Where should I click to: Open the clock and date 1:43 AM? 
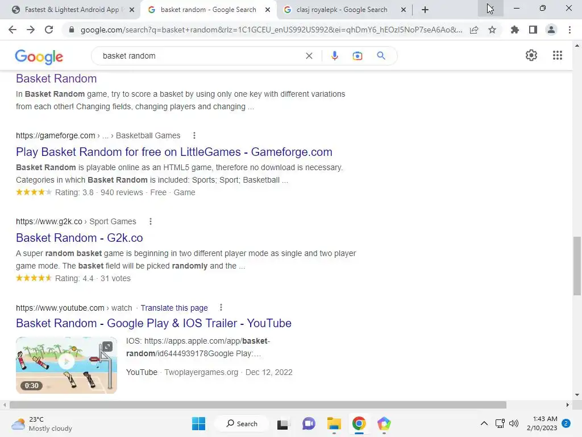click(542, 423)
